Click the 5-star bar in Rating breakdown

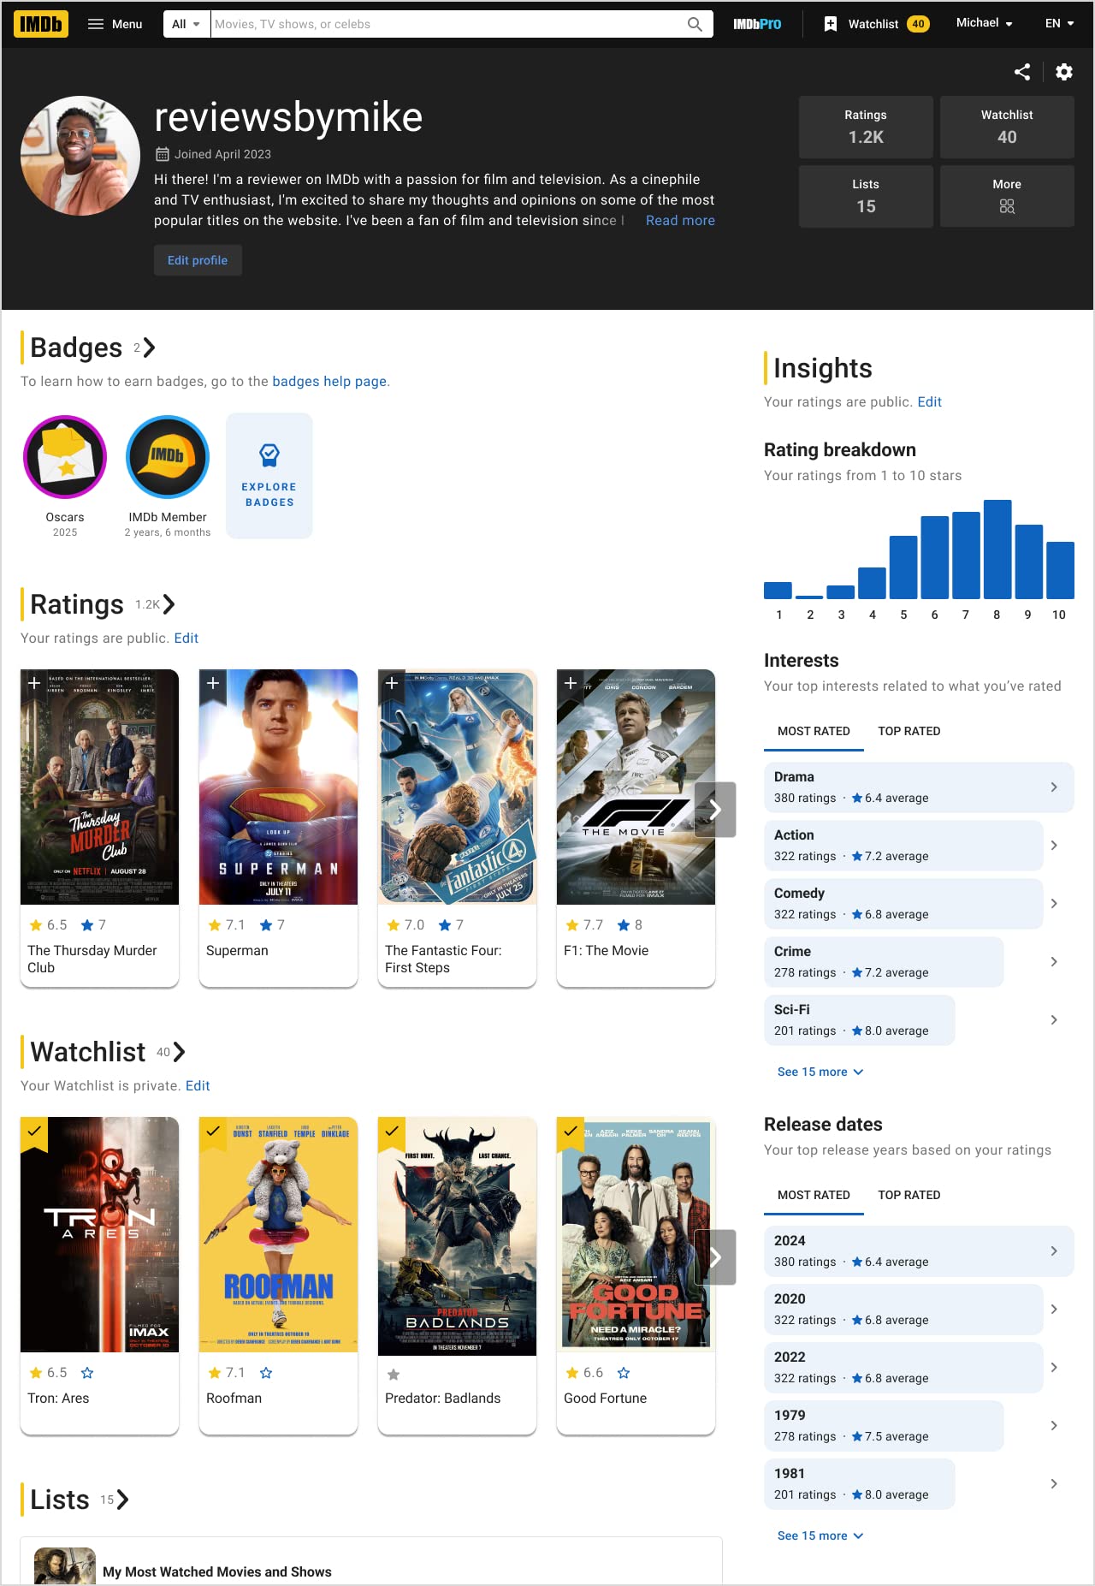[x=903, y=567]
